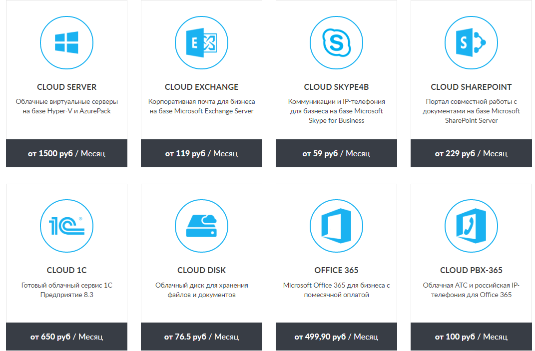Click description 'Облачный диск для хранения файлов'
The image size is (535, 351).
[201, 290]
